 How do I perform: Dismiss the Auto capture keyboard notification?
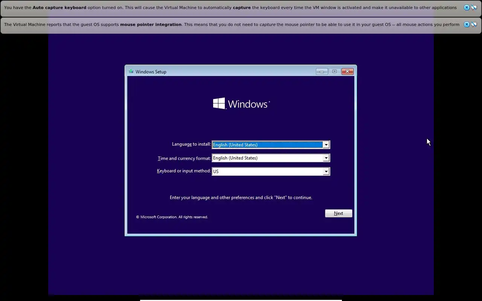click(467, 8)
